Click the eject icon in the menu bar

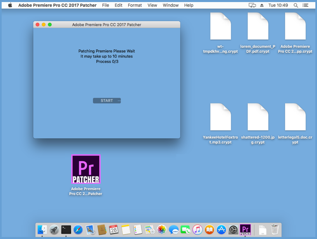pos(262,5)
